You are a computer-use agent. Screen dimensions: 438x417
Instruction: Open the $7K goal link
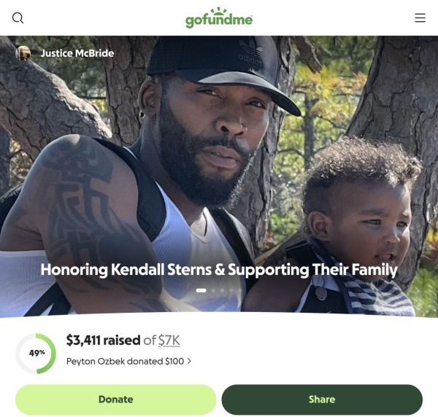point(169,340)
